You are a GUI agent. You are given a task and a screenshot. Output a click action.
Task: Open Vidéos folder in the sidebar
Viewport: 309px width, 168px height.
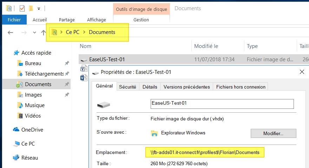point(33,116)
